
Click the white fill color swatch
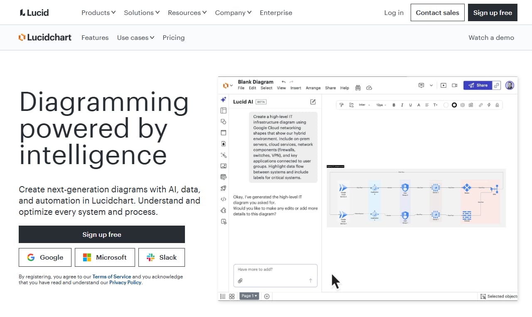click(x=446, y=105)
